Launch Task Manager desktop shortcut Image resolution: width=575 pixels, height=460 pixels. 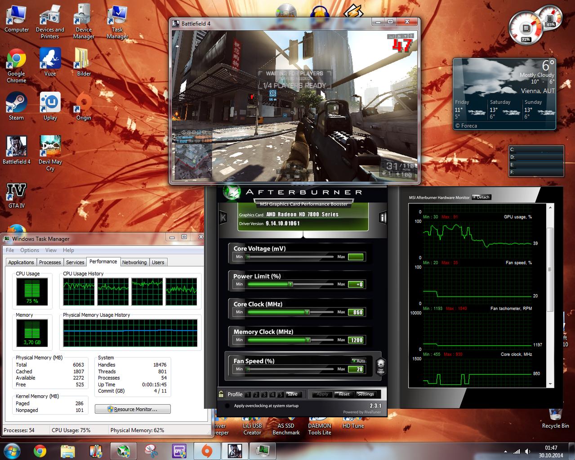[x=117, y=21]
